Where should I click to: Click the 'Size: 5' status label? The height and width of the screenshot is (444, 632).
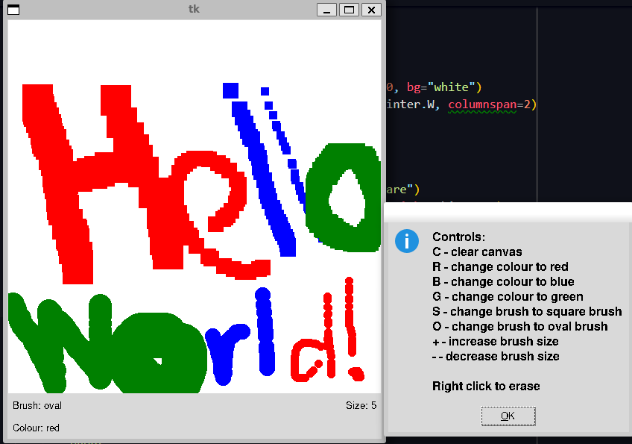pyautogui.click(x=361, y=406)
